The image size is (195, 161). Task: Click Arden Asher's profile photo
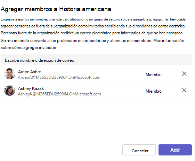point(10,74)
